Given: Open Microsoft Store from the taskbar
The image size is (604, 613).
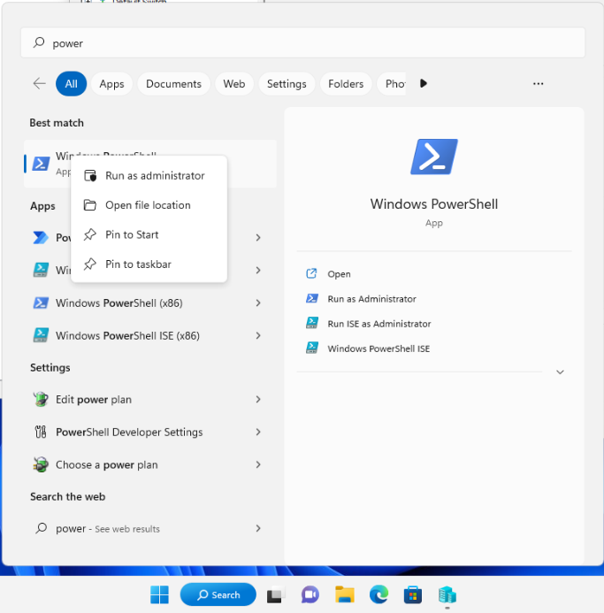Looking at the screenshot, I should [x=412, y=594].
